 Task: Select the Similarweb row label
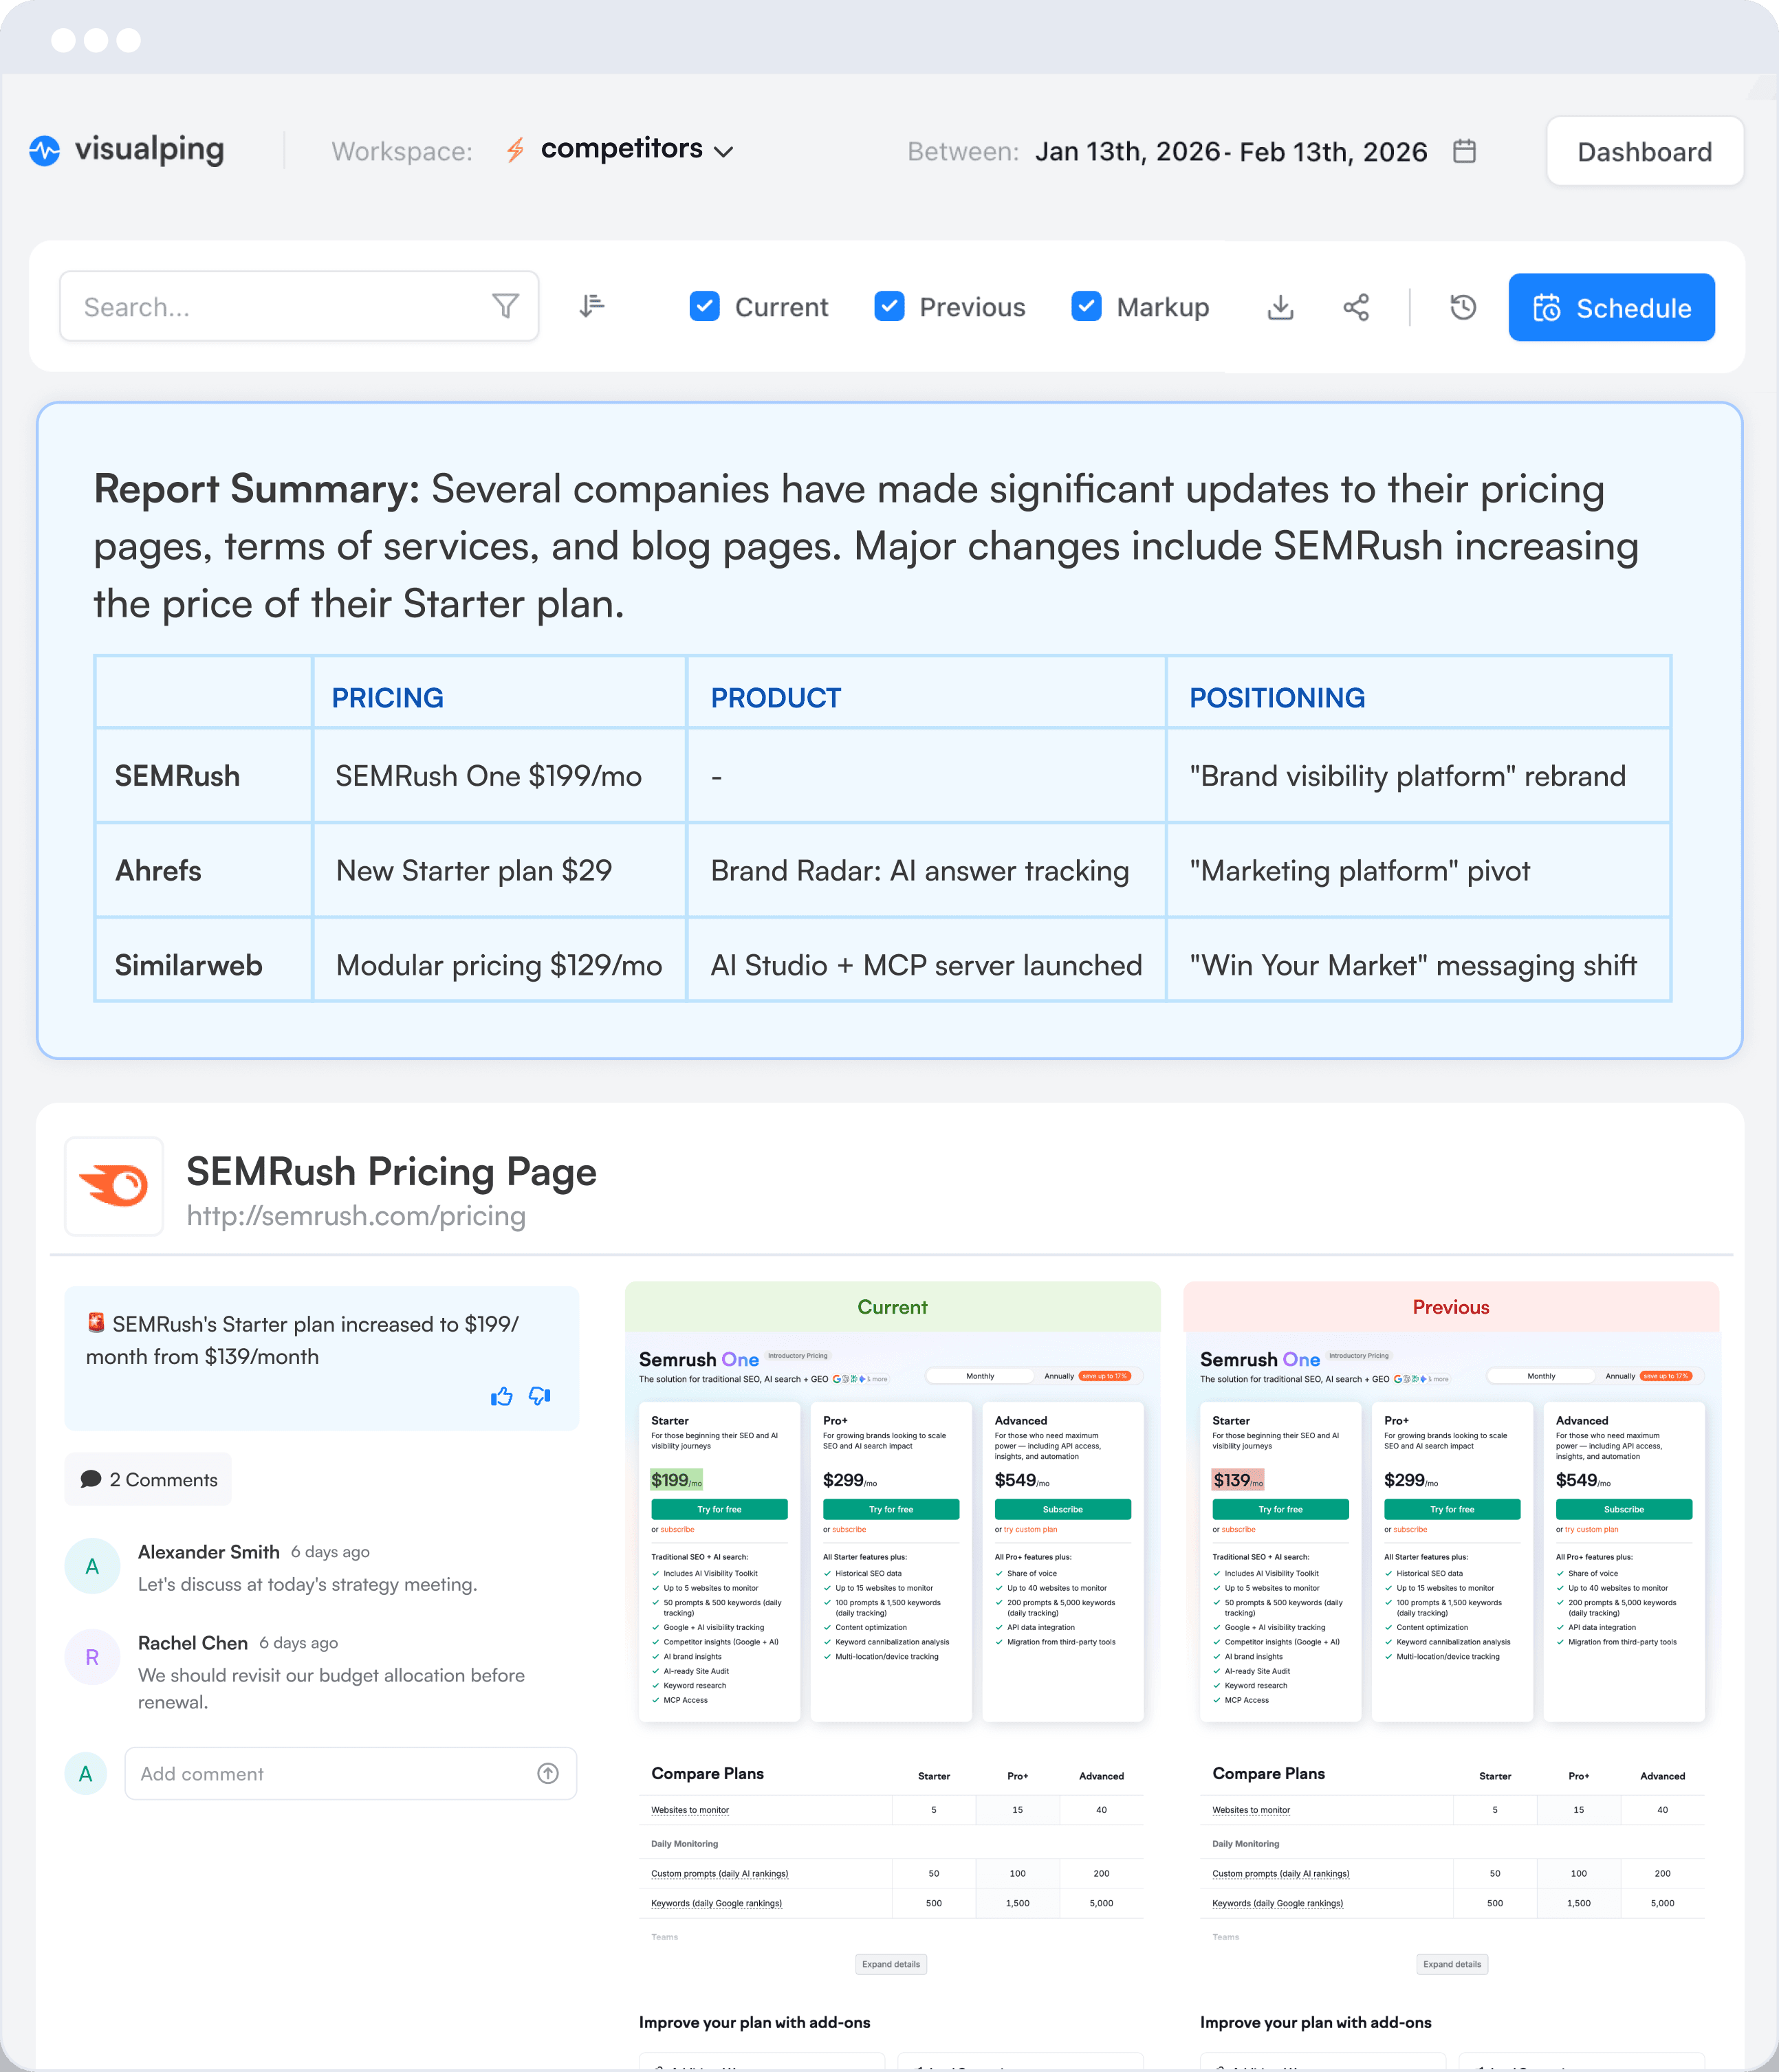pos(188,965)
